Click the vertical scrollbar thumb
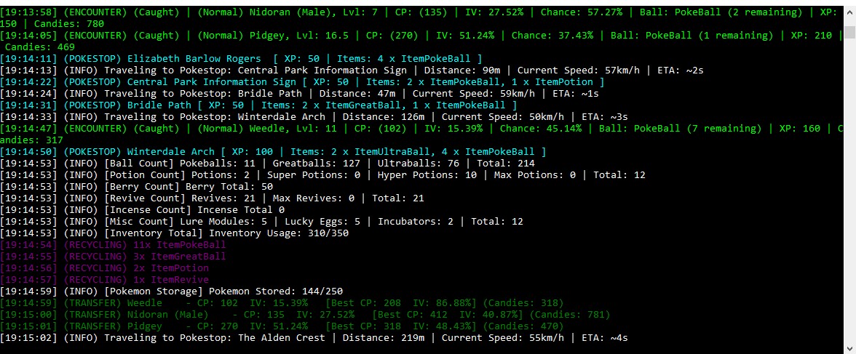 850,32
